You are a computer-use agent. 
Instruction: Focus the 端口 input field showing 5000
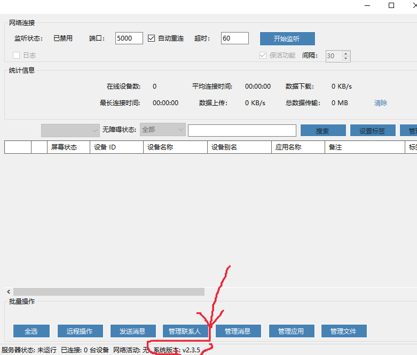pos(129,38)
